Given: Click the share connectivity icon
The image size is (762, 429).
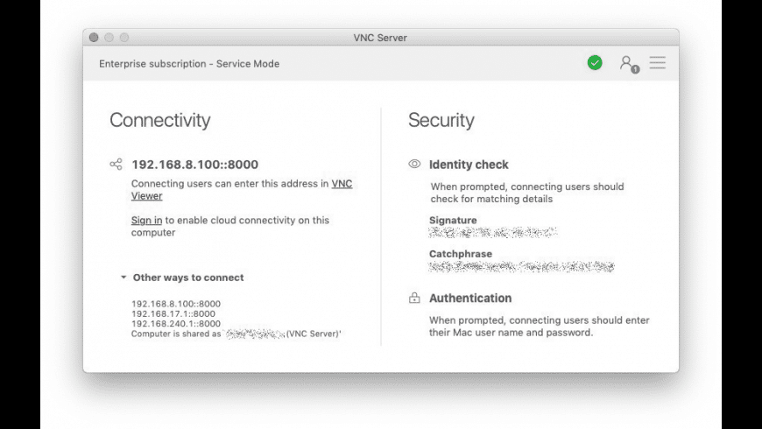Looking at the screenshot, I should [116, 164].
